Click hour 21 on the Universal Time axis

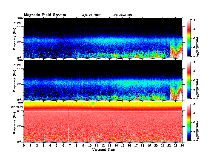pos(162,145)
